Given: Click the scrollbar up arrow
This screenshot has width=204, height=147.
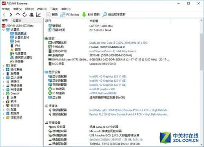Looking at the screenshot, I should pos(202,20).
